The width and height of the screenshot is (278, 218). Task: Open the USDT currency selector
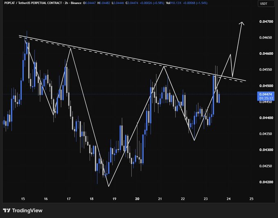point(266,4)
